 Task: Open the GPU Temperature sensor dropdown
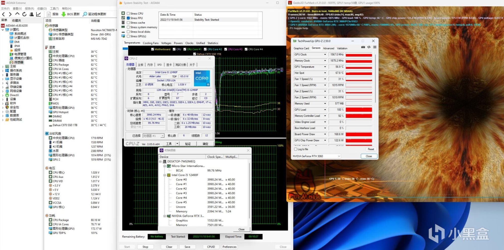325,67
